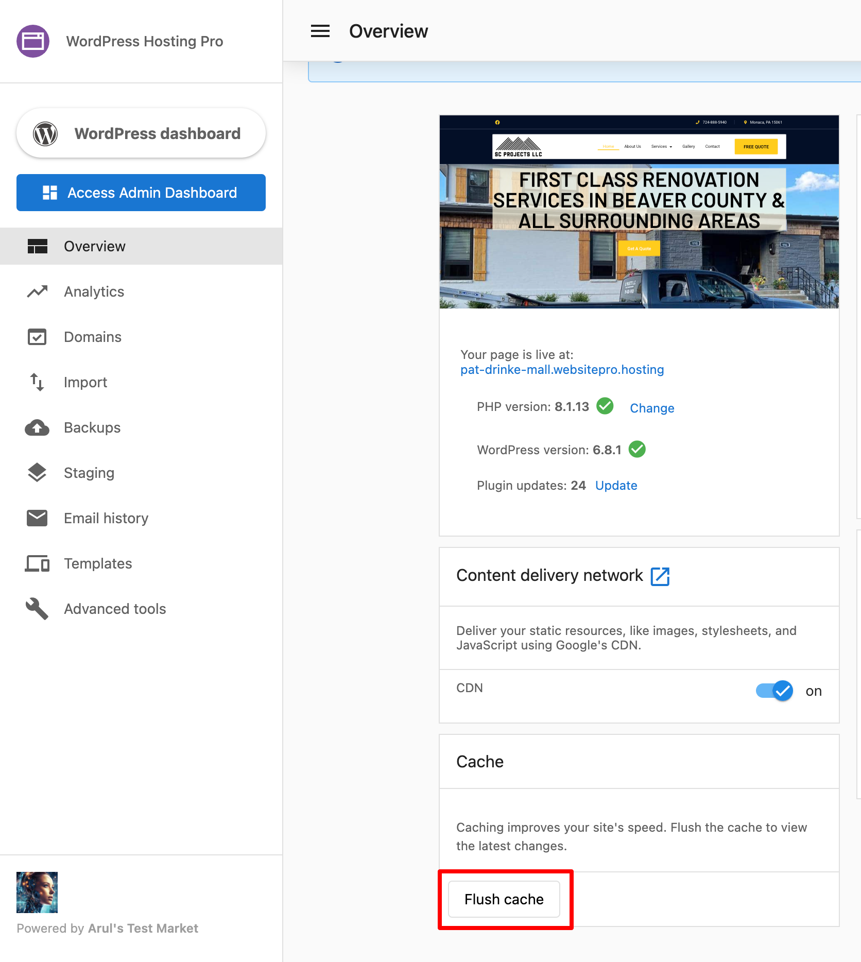Flush the site cache
861x962 pixels.
coord(504,899)
